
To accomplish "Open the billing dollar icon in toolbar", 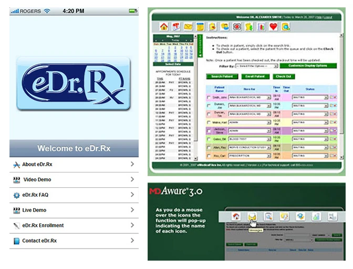I will [249, 27].
